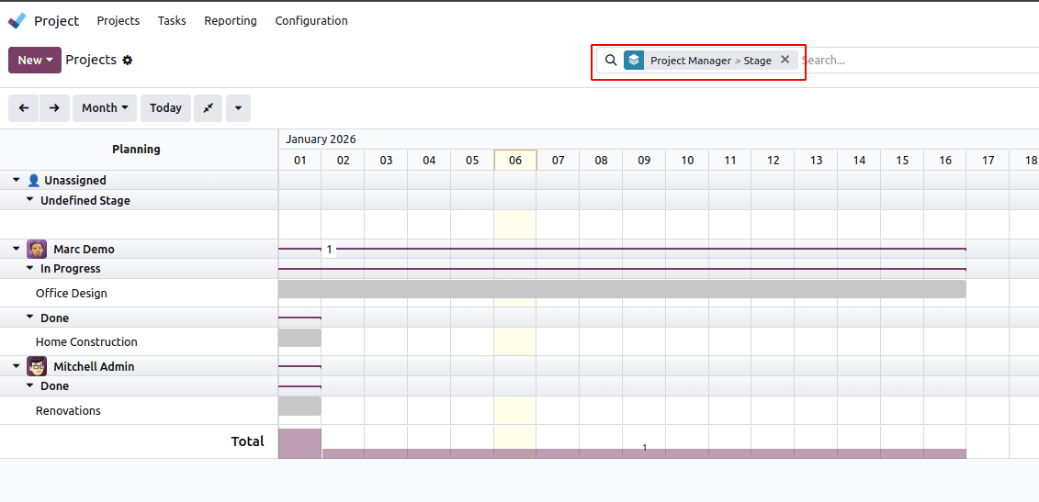Click the group-by layers icon in the search facet
The image size is (1039, 502).
[x=634, y=61]
